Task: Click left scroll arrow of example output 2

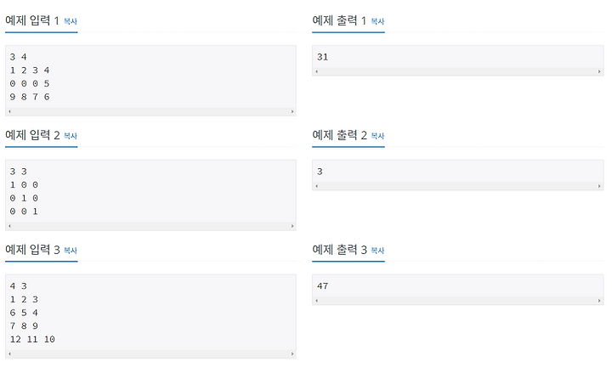Action: click(316, 186)
